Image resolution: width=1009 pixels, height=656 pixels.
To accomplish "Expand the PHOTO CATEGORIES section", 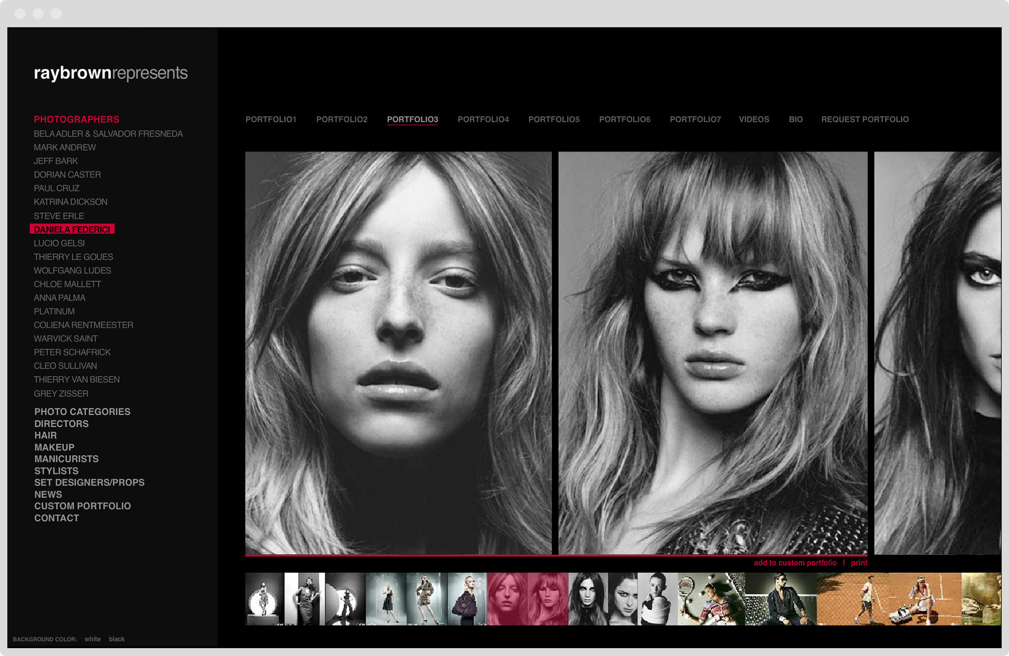I will pos(82,412).
